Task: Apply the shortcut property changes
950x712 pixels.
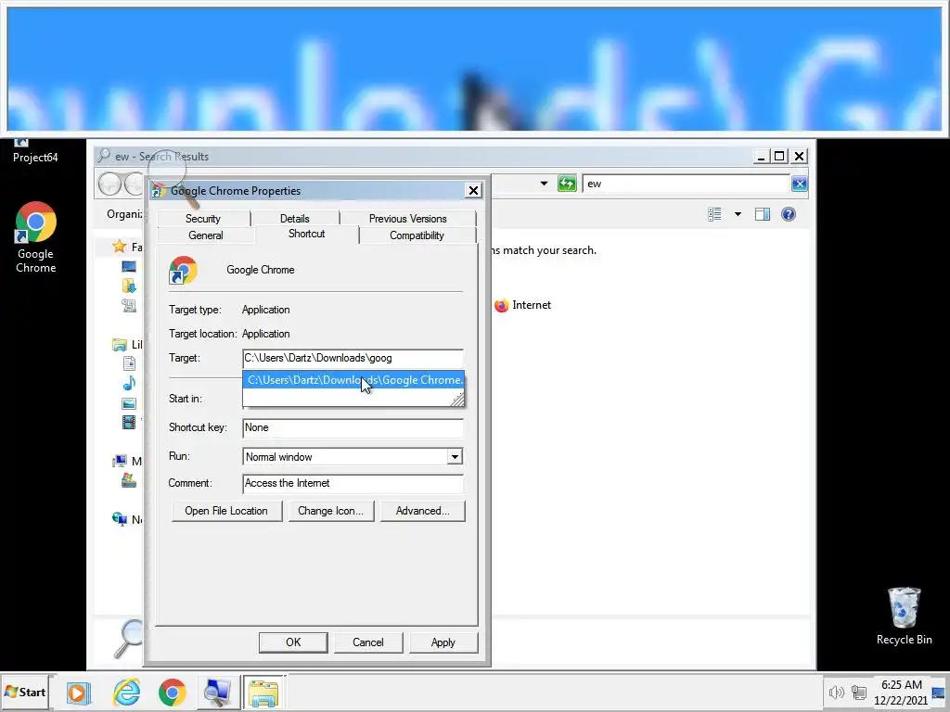Action: click(x=443, y=642)
